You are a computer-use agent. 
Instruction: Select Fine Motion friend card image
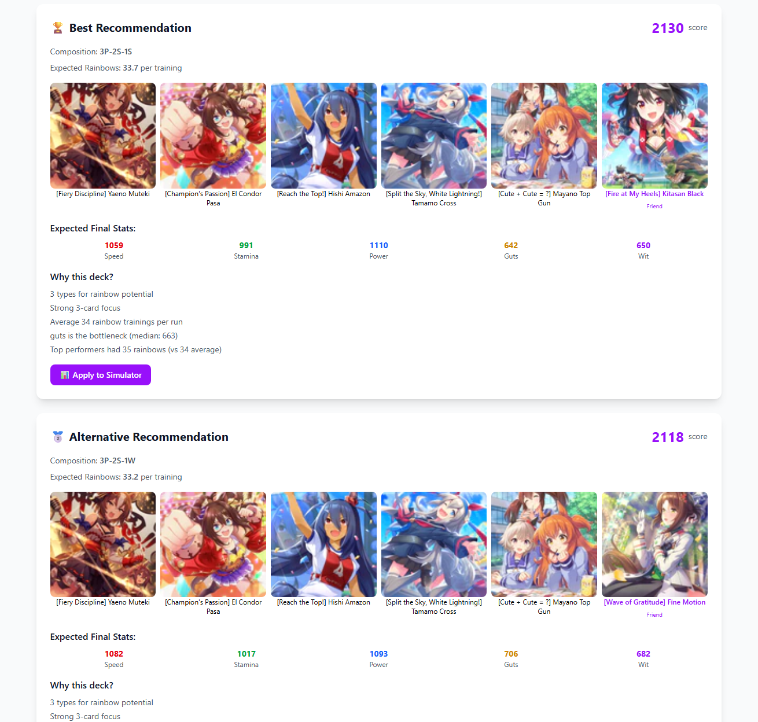pyautogui.click(x=654, y=544)
